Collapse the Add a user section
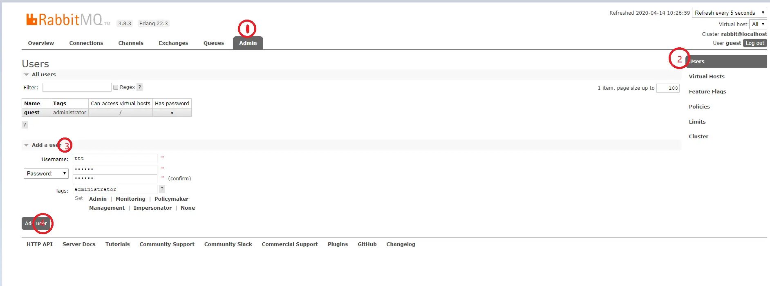Viewport: 770px width, 286px height. tap(43, 145)
